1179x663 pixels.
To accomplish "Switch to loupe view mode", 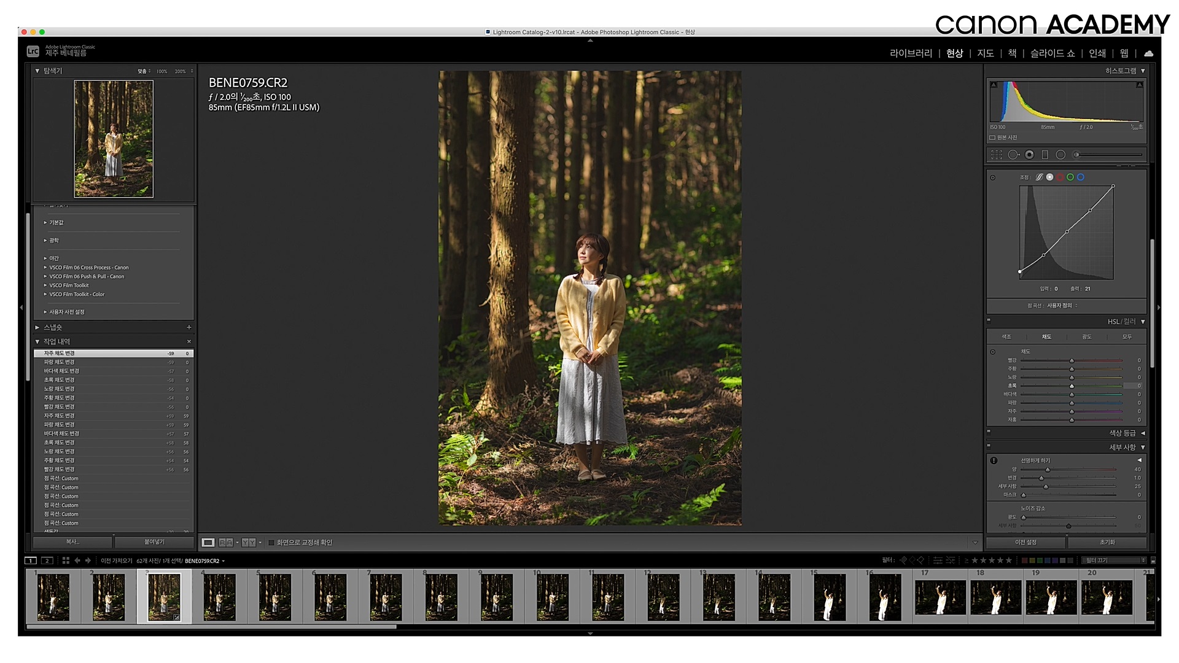I will (x=208, y=543).
